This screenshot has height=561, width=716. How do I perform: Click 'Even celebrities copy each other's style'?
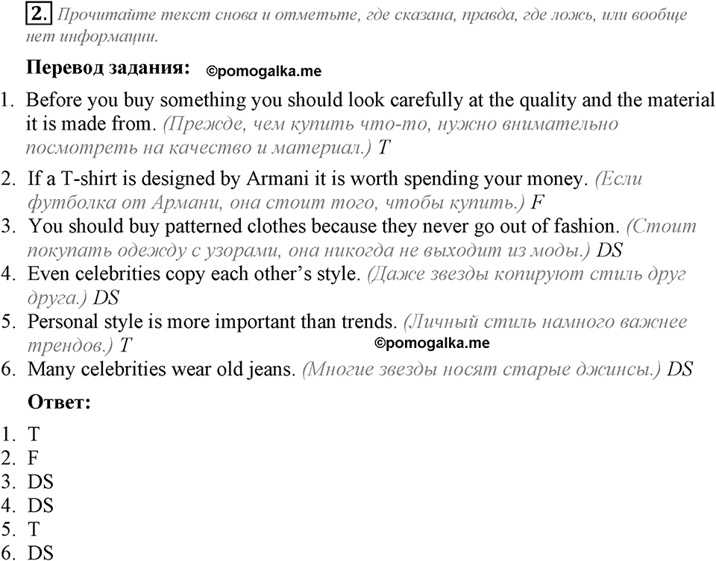tap(194, 273)
